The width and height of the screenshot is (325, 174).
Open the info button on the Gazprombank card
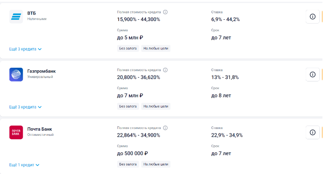(x=312, y=75)
